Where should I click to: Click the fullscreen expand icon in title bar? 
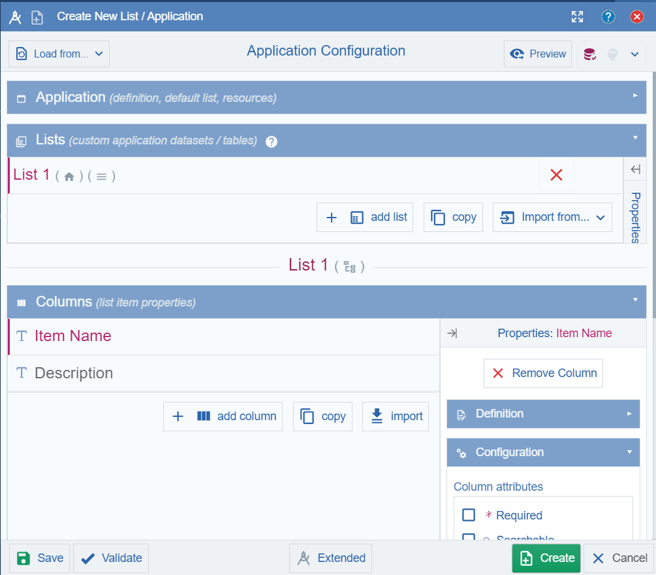[x=577, y=17]
